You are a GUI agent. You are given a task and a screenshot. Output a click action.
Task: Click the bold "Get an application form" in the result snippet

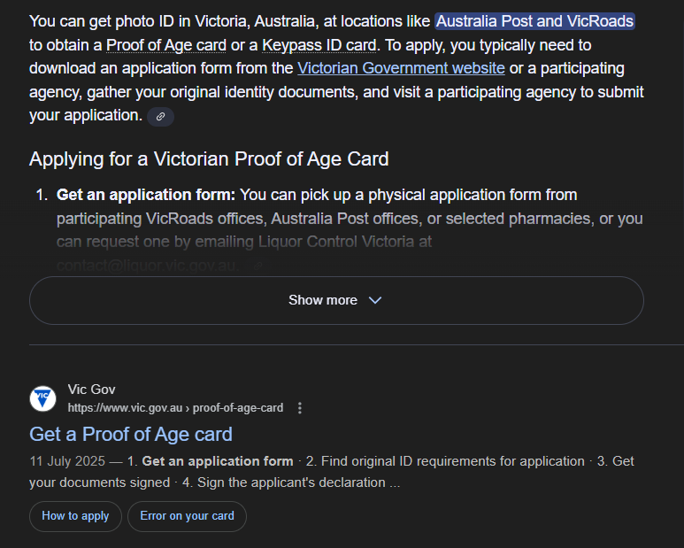[x=217, y=461]
